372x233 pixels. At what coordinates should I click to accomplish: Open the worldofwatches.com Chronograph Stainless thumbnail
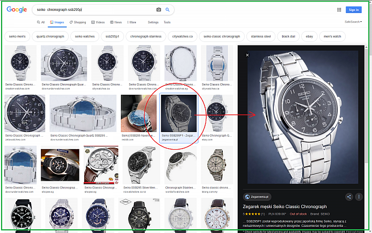[x=180, y=165]
